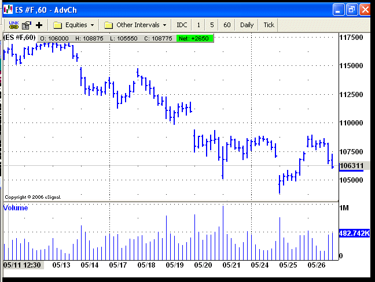
Task: Click the 05/11 12:30 date label
Action: (x=22, y=265)
